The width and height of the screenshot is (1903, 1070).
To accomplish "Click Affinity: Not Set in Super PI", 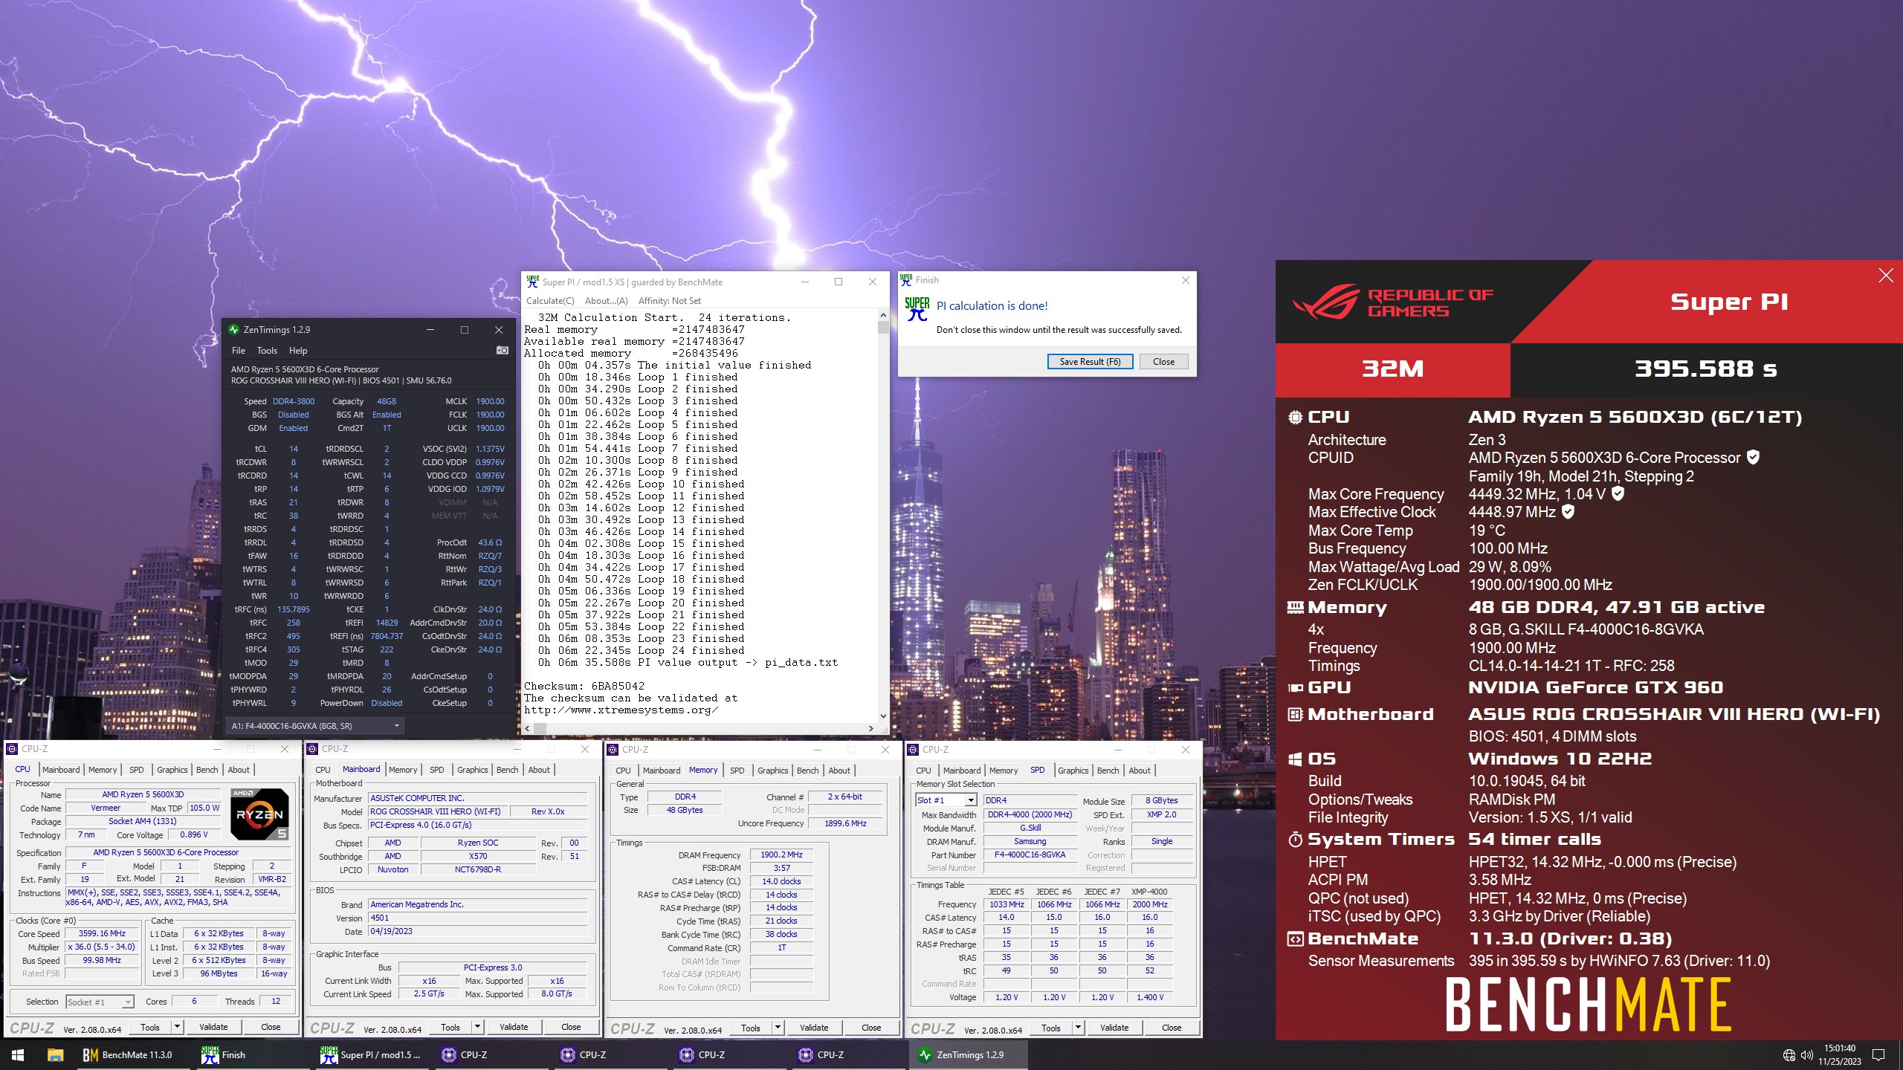I will coord(670,300).
